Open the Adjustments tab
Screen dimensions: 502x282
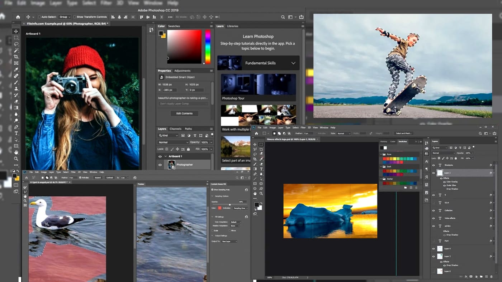[182, 71]
